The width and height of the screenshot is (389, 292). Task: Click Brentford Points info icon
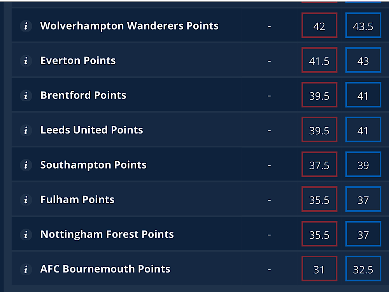coord(26,95)
